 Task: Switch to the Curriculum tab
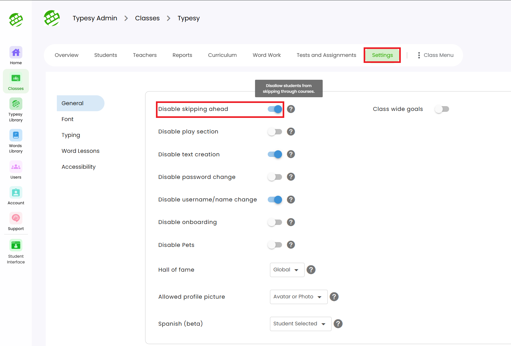pos(222,55)
